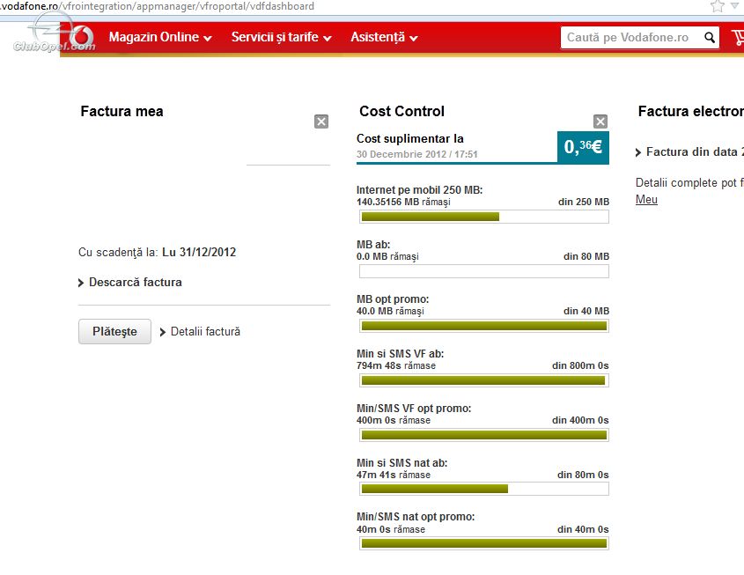Click the browser address bar URL
Viewport: 744px width, 575px height.
point(157,6)
